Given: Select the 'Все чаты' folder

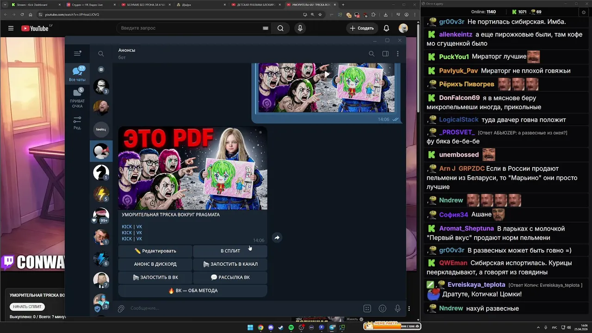Looking at the screenshot, I should point(77,74).
